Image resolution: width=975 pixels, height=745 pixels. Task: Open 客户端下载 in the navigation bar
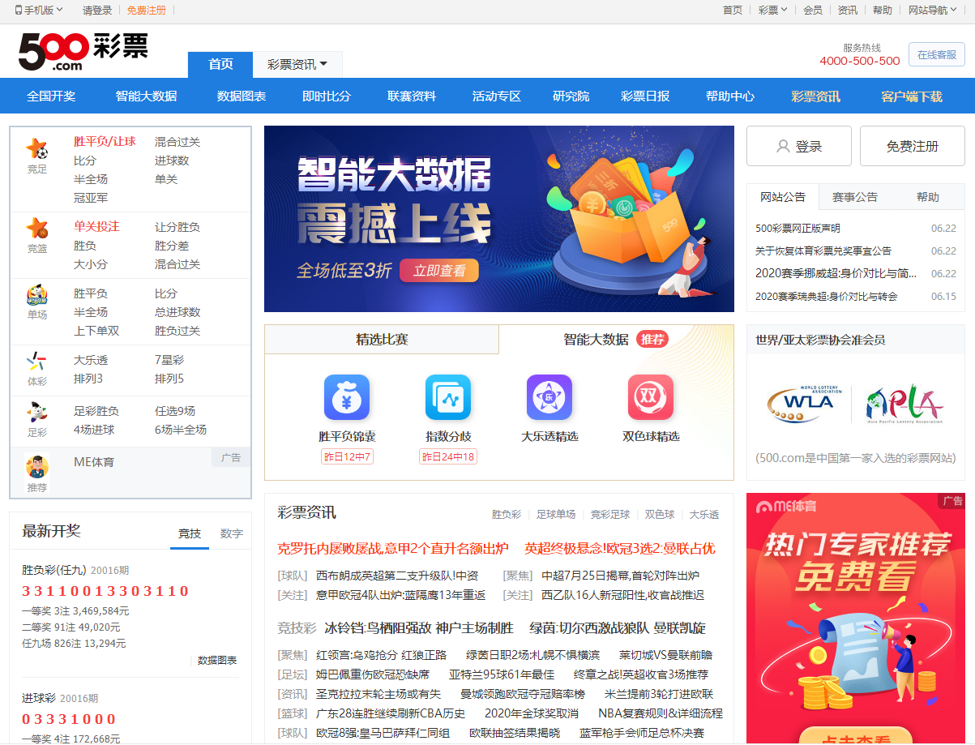click(x=912, y=96)
